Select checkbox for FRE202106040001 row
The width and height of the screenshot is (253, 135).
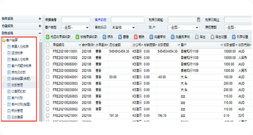pos(47,77)
